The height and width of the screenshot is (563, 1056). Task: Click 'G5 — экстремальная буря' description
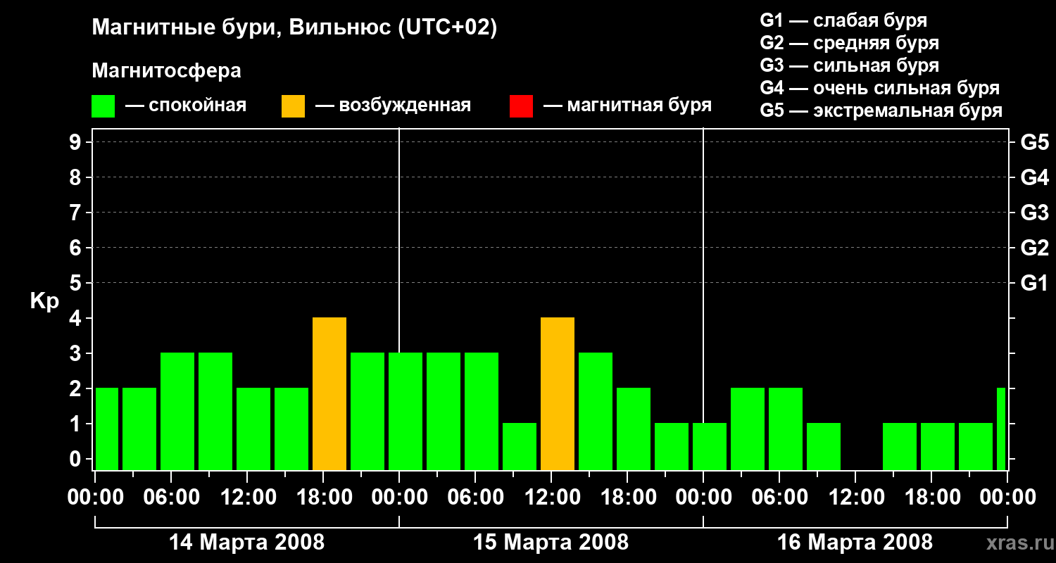pyautogui.click(x=881, y=110)
